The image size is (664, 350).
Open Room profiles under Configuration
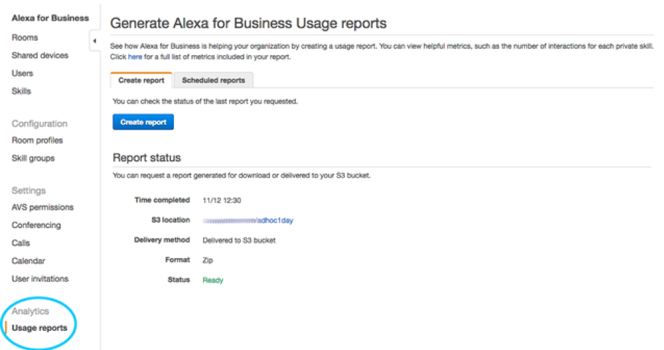tap(37, 140)
